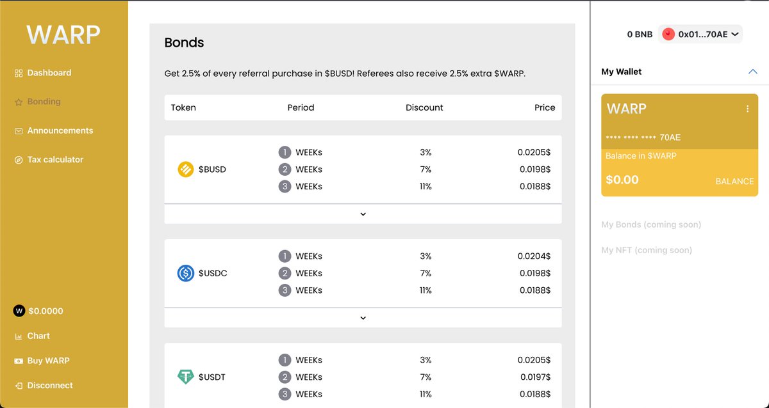Select the 2 WEEKs badge for $USDC
Viewport: 769px width, 408px height.
(285, 273)
